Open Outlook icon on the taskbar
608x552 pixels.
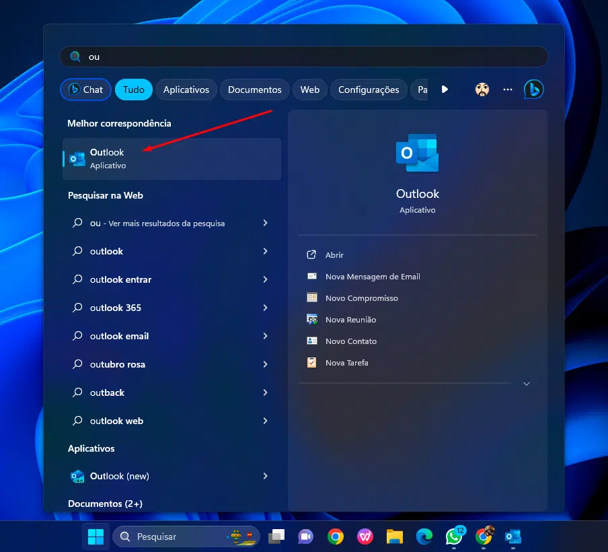coord(513,537)
